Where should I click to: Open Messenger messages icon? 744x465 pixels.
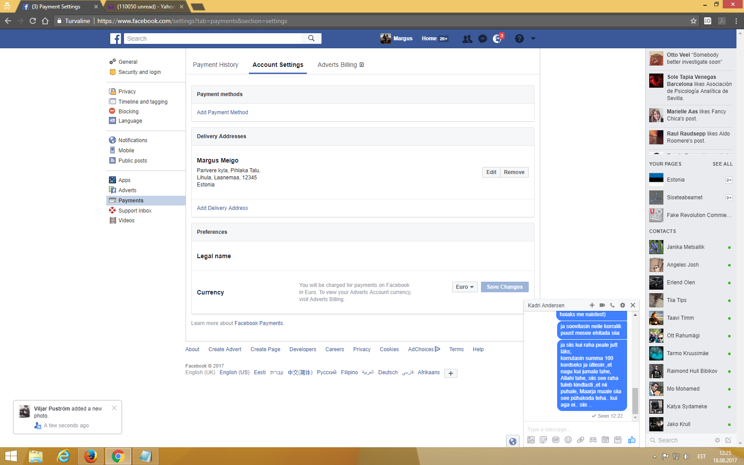click(483, 39)
